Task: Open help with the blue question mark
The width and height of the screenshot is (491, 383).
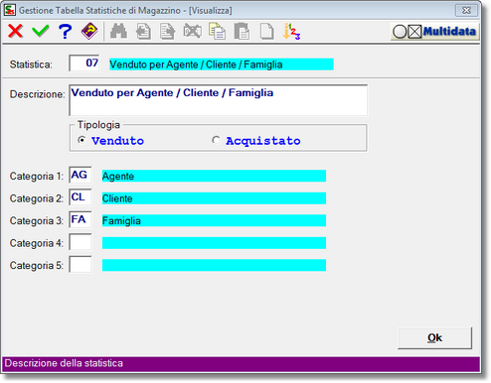Action: (x=65, y=32)
